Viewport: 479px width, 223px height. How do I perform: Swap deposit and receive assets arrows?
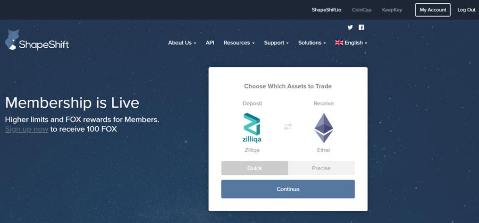[x=288, y=126]
